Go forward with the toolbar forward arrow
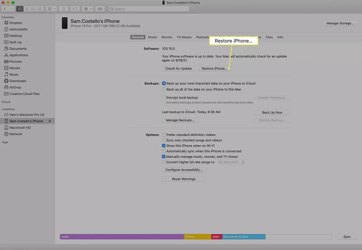362x250 pixels. (11, 9)
